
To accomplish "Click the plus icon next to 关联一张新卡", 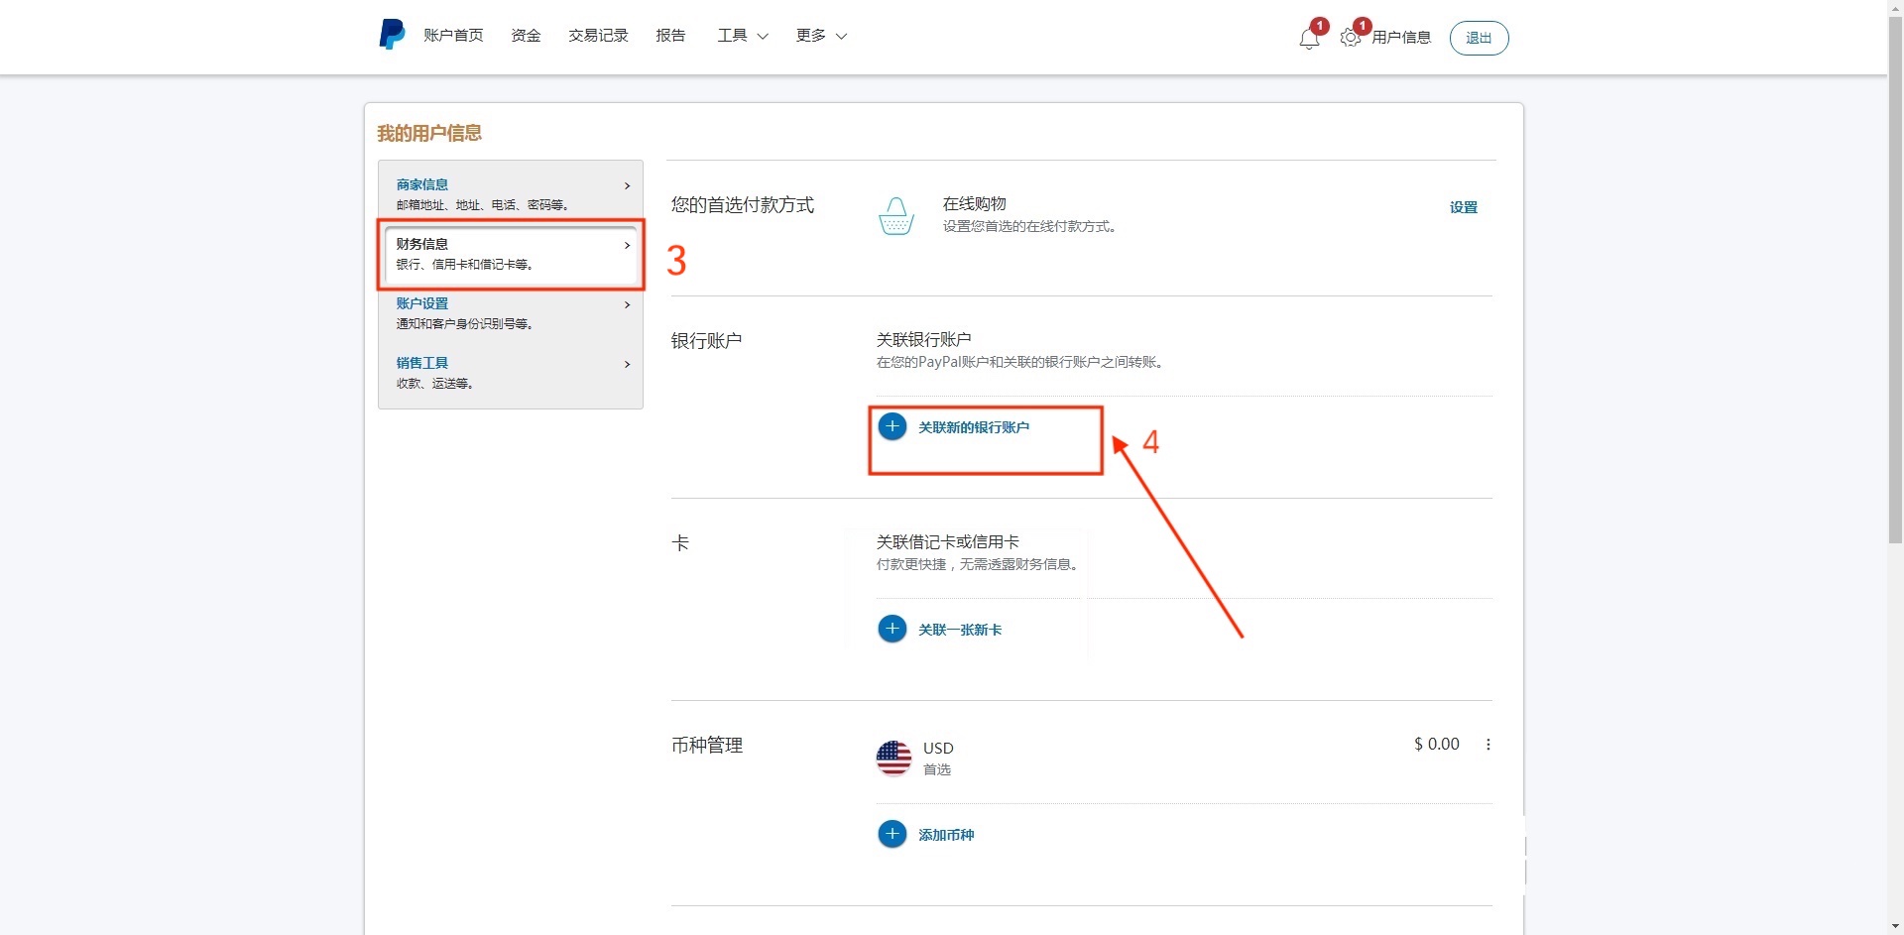I will click(892, 629).
